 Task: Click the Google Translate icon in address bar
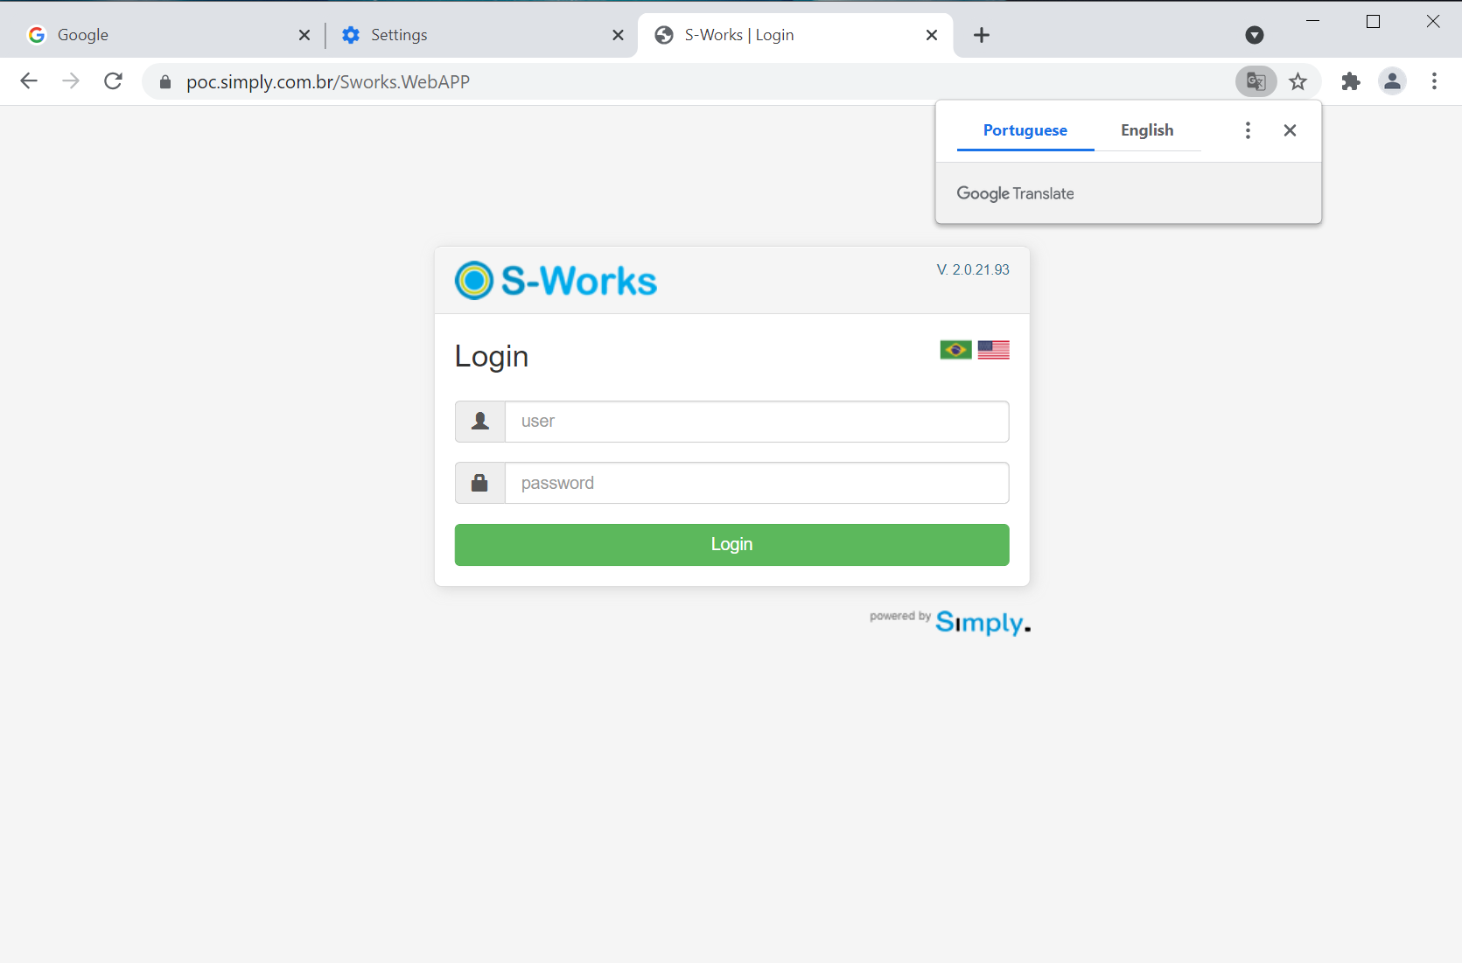(1256, 81)
